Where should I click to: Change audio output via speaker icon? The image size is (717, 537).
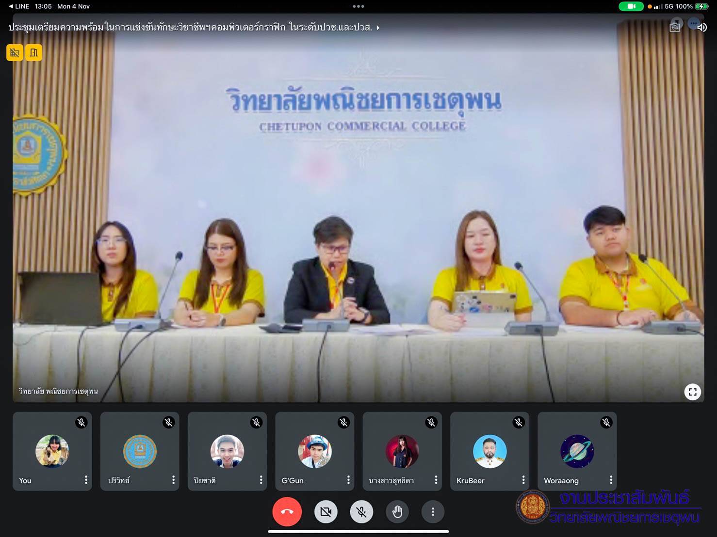click(x=702, y=27)
